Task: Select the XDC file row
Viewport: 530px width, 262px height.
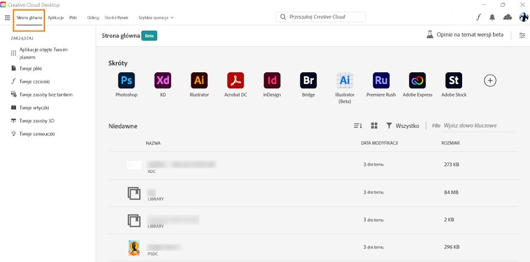Action: 313,166
